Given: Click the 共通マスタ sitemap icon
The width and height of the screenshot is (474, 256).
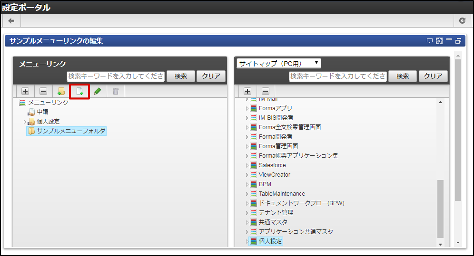Looking at the screenshot, I should (254, 222).
